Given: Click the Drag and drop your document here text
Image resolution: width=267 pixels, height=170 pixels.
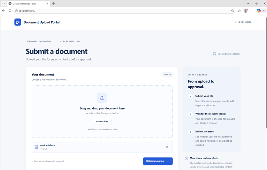Looking at the screenshot, I should (x=102, y=109).
